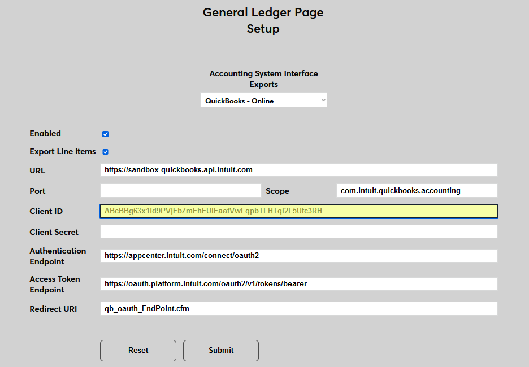Click inside the URL field

click(x=298, y=169)
